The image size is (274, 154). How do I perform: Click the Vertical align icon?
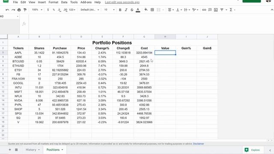[x=178, y=10]
